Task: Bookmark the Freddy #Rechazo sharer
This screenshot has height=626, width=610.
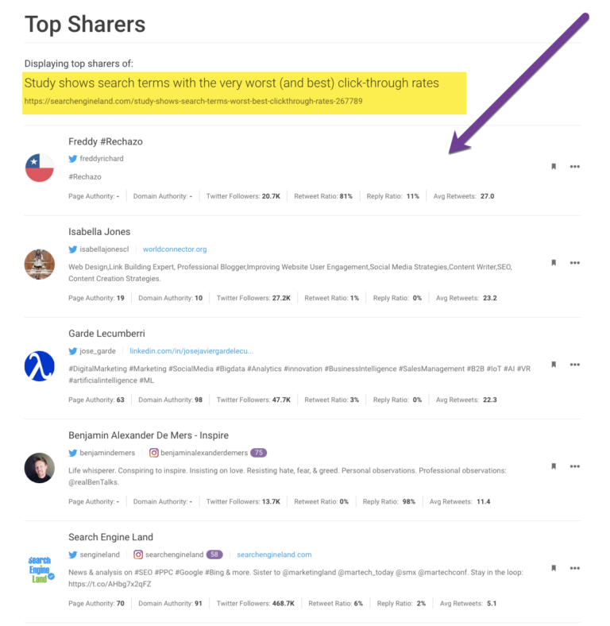Action: click(554, 167)
